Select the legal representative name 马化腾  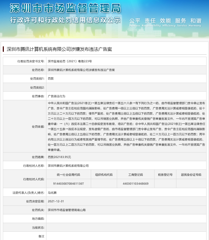coord(52,193)
